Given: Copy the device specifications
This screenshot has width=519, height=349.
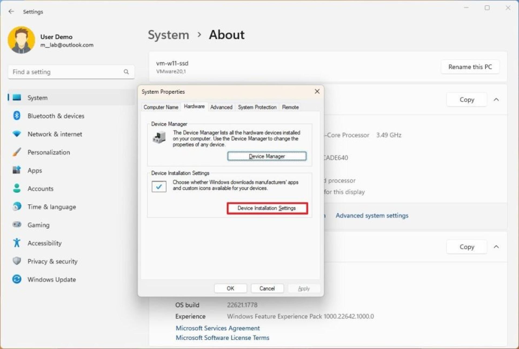Looking at the screenshot, I should click(x=467, y=99).
